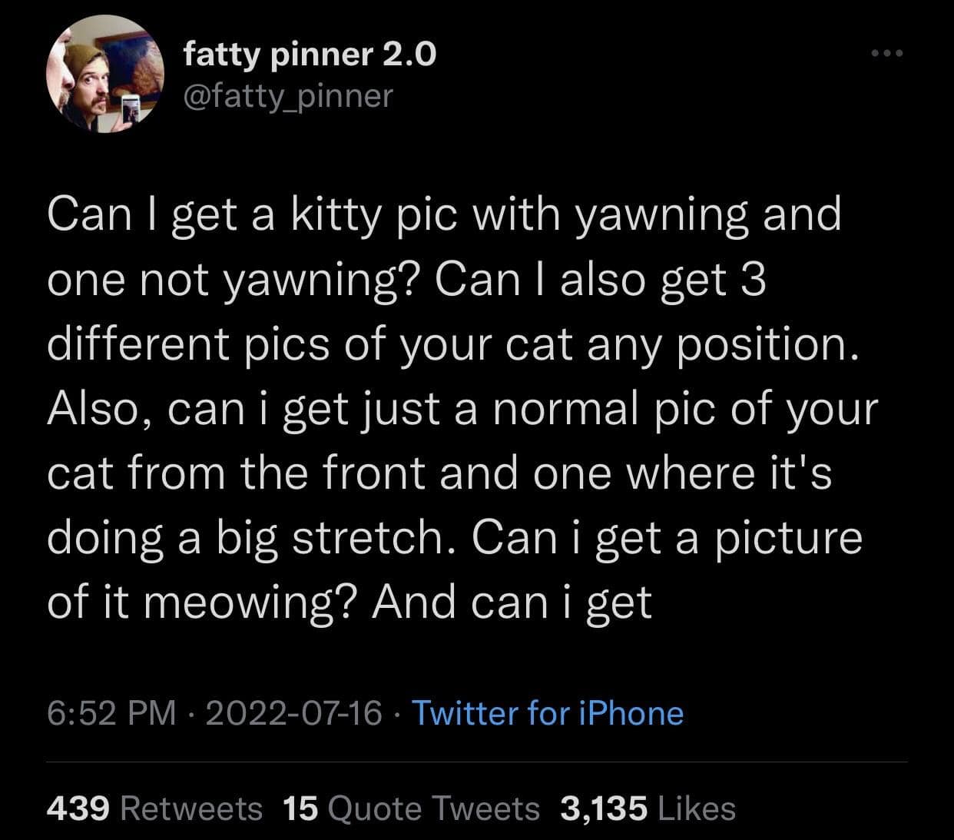Click the @fatty_pinner handle
This screenshot has width=954, height=840.
pos(288,95)
